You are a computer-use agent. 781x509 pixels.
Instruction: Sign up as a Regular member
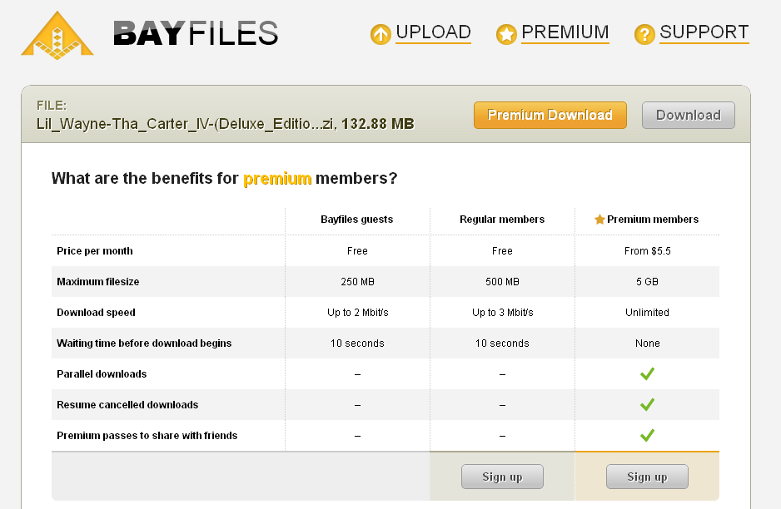coord(502,477)
